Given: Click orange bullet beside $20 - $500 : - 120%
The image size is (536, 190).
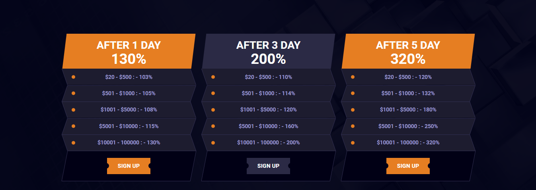Looking at the screenshot, I should pyautogui.click(x=353, y=77).
